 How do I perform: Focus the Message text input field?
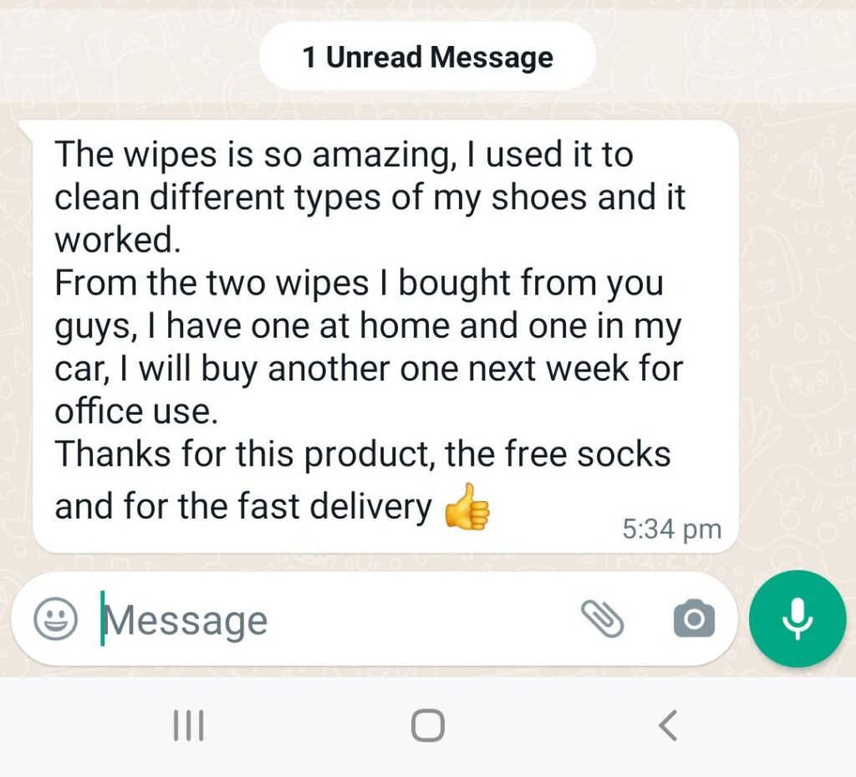339,621
